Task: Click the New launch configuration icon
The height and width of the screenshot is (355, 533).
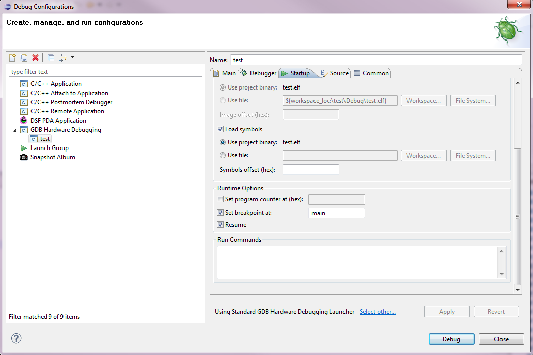Action: tap(13, 58)
